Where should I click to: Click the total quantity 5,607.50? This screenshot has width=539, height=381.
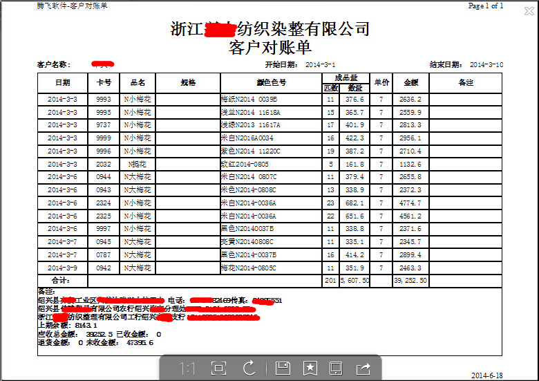[x=354, y=281]
